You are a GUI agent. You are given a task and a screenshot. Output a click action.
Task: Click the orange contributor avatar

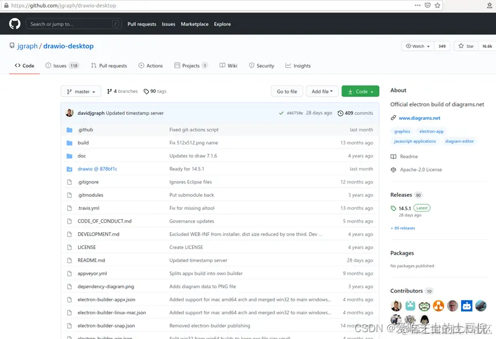(x=439, y=306)
